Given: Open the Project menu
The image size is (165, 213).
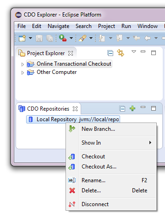Looking at the screenshot, I should [x=106, y=26].
